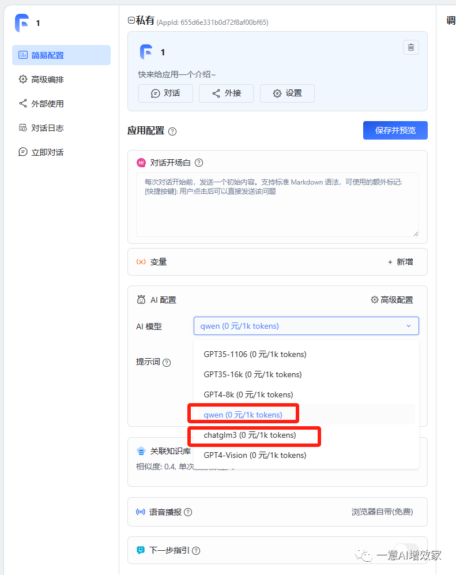This screenshot has width=456, height=575.
Task: Click the app logo on the app card
Action: [x=146, y=52]
